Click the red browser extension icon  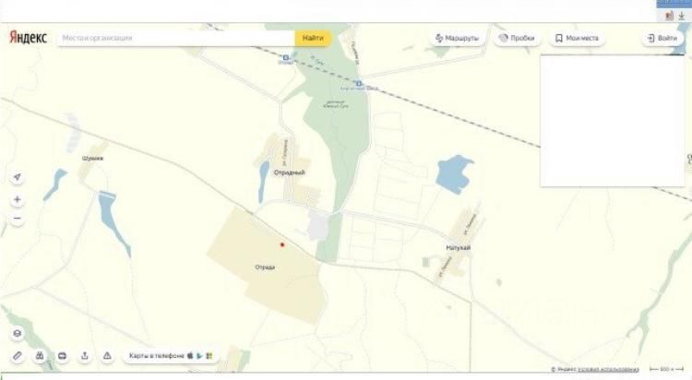[670, 16]
